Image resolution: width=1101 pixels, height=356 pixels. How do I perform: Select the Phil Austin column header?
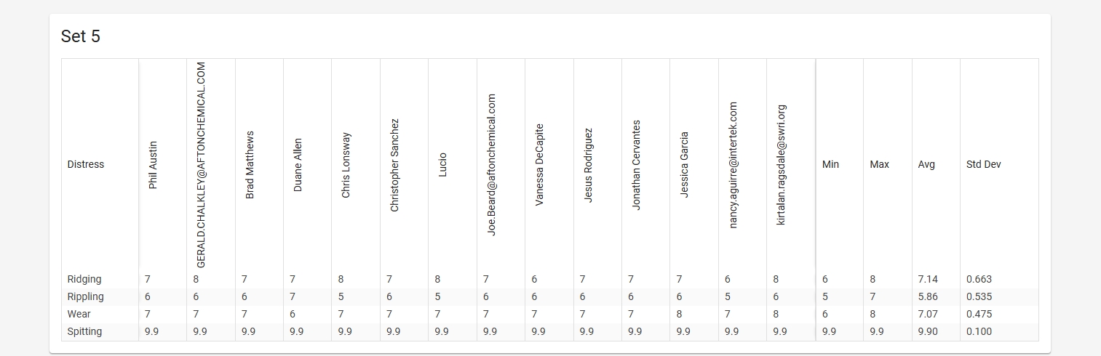click(x=153, y=165)
